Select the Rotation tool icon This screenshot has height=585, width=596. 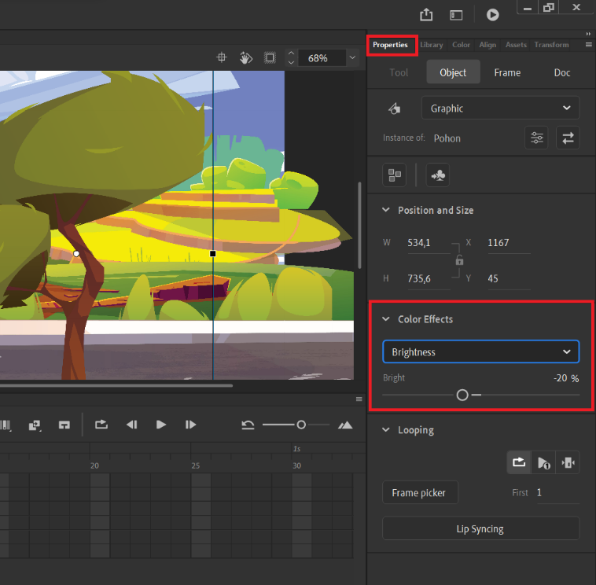coord(246,57)
